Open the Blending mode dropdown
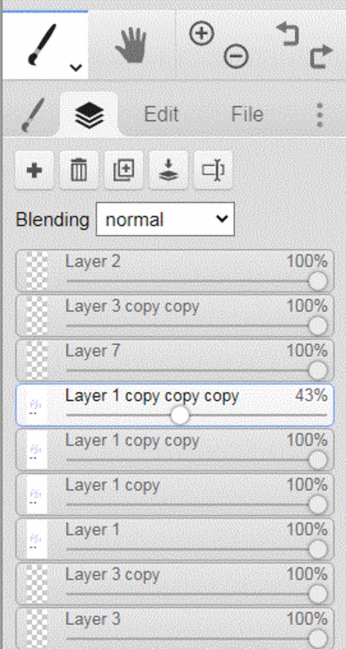Viewport: 346px width, 649px height. click(165, 219)
